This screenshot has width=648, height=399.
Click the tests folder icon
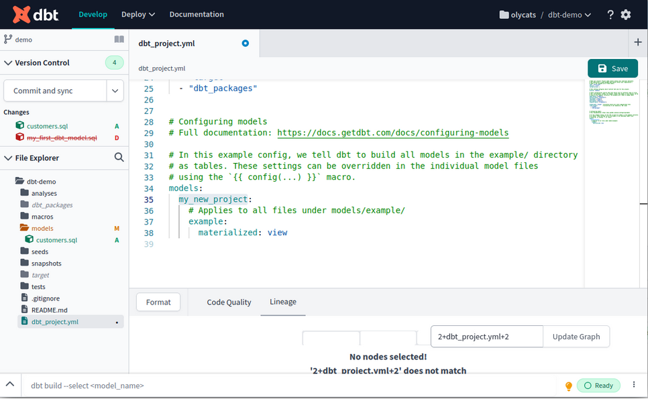(24, 286)
